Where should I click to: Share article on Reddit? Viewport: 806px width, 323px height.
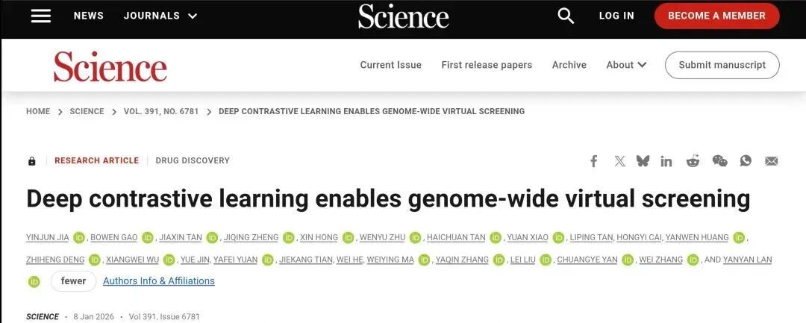(x=693, y=161)
